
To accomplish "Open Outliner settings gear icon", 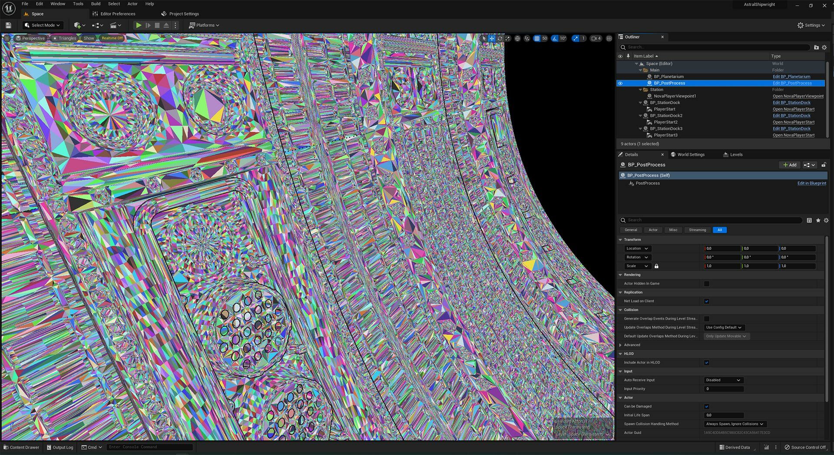I will click(x=824, y=47).
